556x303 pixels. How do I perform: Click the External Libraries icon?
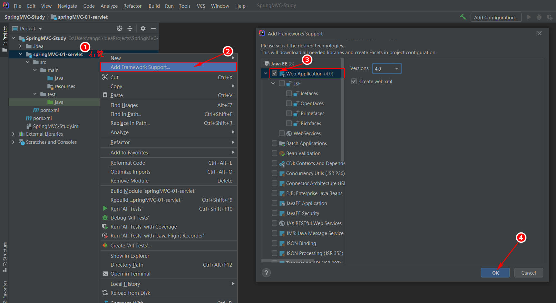pos(22,134)
